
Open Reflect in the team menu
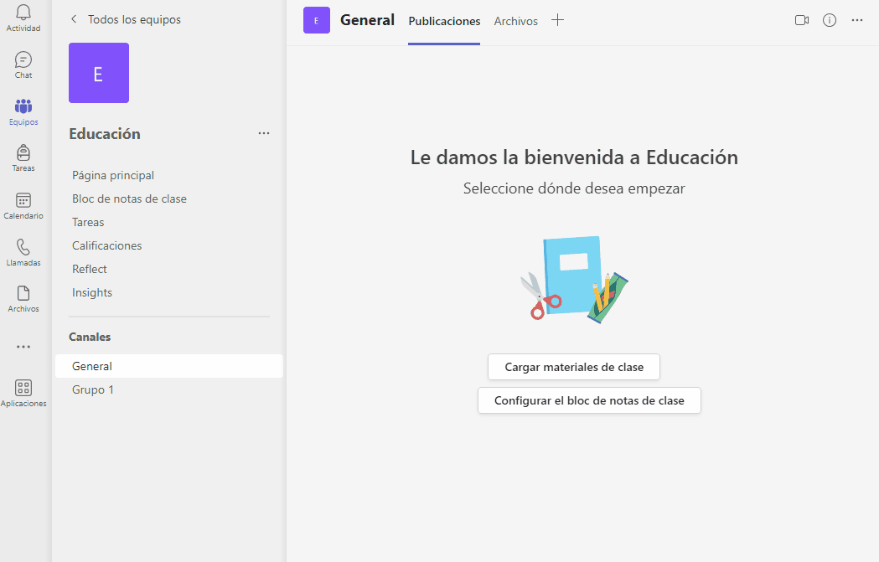click(90, 270)
